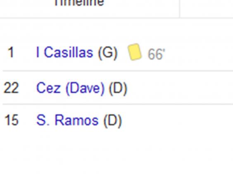Click the name Cez
Viewport: 233px width, 174px height.
48,88
